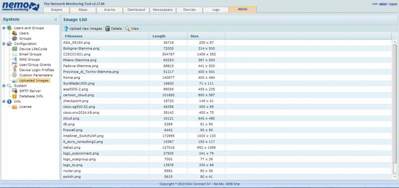Viewport: 399px width, 188px height.
Task: Click the Configuration folder icon
Action: (x=10, y=44)
